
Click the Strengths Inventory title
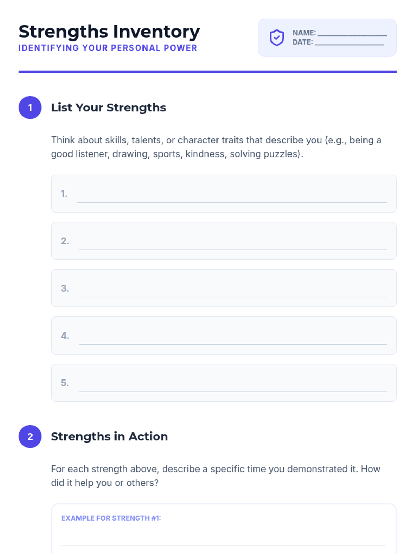tap(109, 32)
